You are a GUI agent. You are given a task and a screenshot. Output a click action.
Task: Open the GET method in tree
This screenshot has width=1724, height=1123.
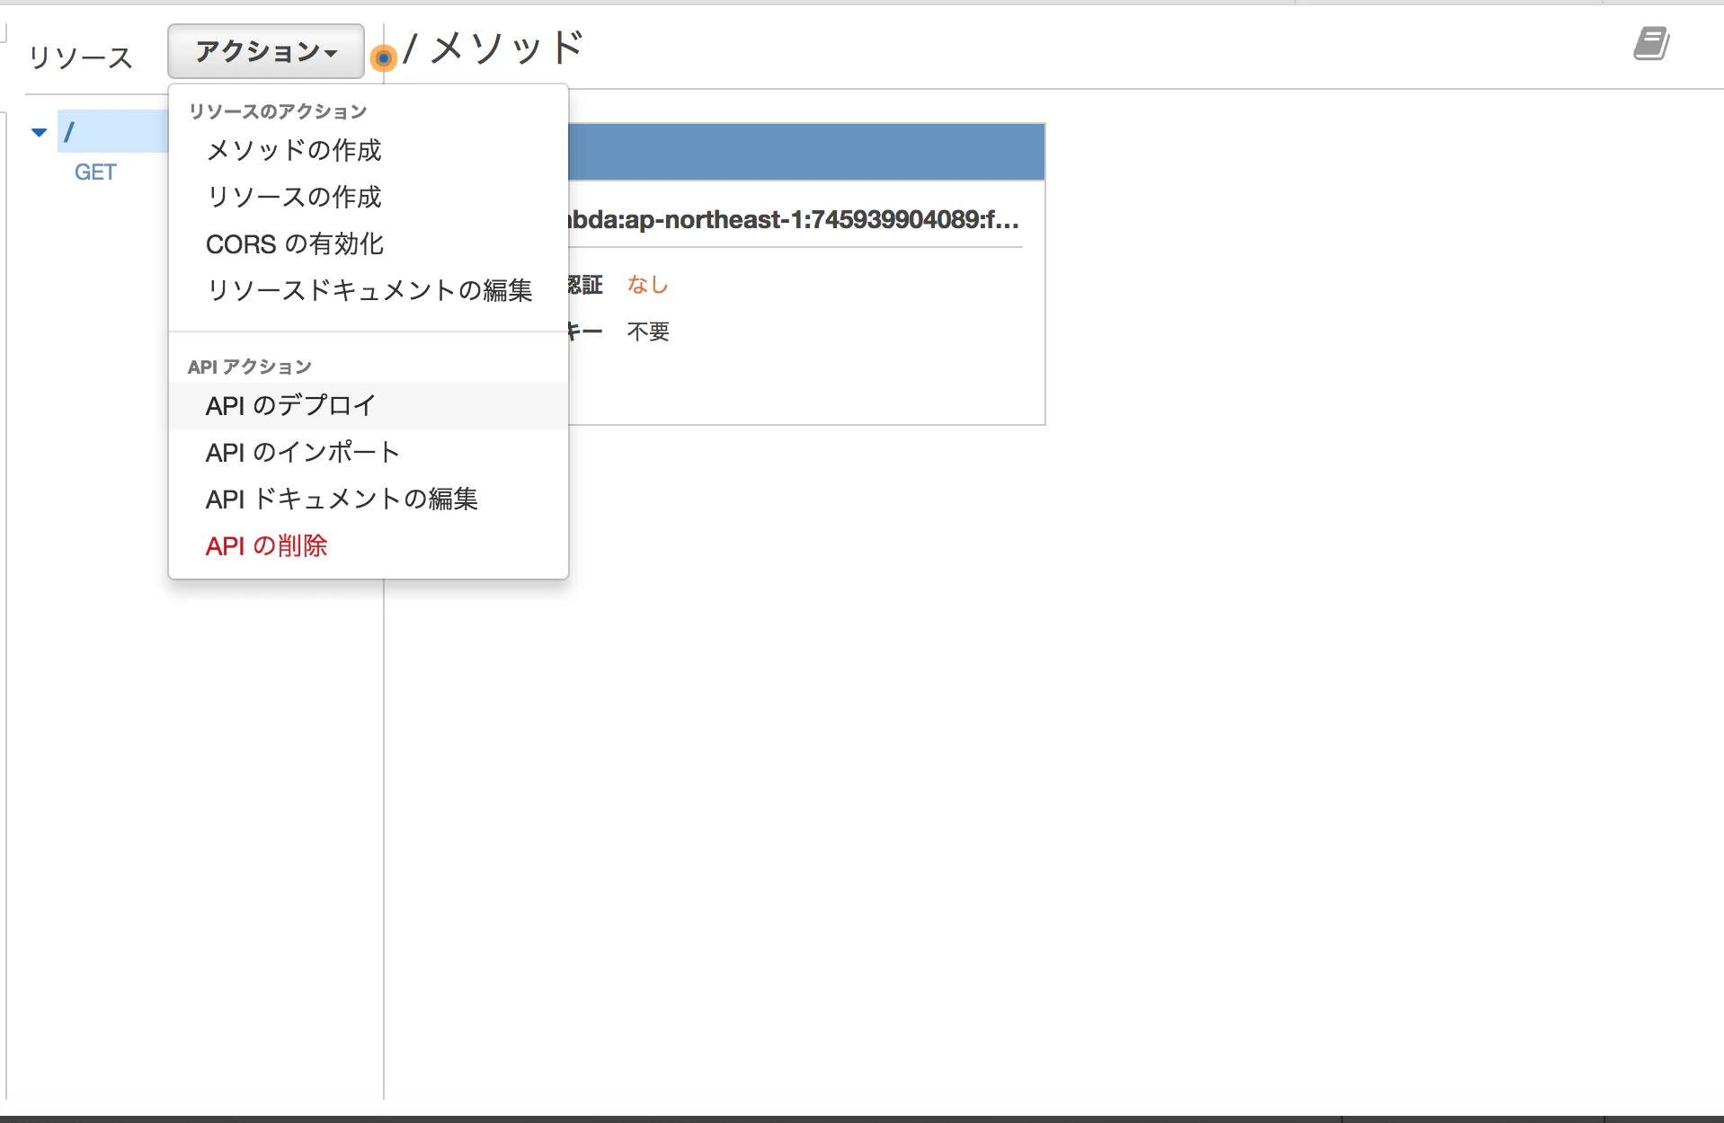(x=95, y=172)
